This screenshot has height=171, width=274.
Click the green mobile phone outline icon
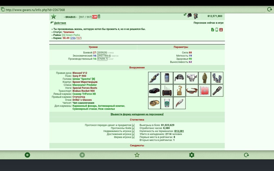(217, 30)
